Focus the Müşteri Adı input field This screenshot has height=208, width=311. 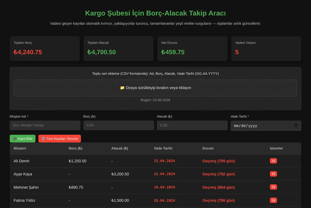tap(45, 125)
